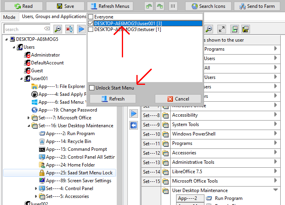Click the Read toolbar button
This screenshot has width=285, height=205.
point(23,6)
